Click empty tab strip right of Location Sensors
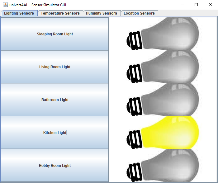The width and height of the screenshot is (218, 183). [187, 13]
